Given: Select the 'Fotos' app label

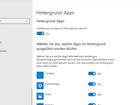Looking at the screenshot, I should (48, 94).
